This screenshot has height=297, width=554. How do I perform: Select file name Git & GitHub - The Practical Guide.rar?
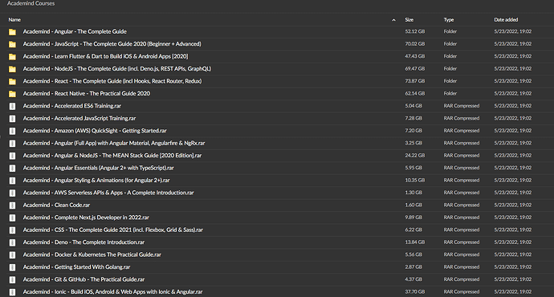[x=84, y=279]
